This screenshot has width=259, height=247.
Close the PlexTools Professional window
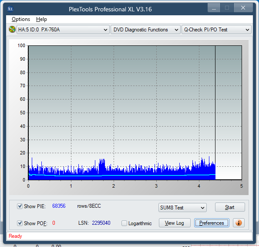pos(243,8)
